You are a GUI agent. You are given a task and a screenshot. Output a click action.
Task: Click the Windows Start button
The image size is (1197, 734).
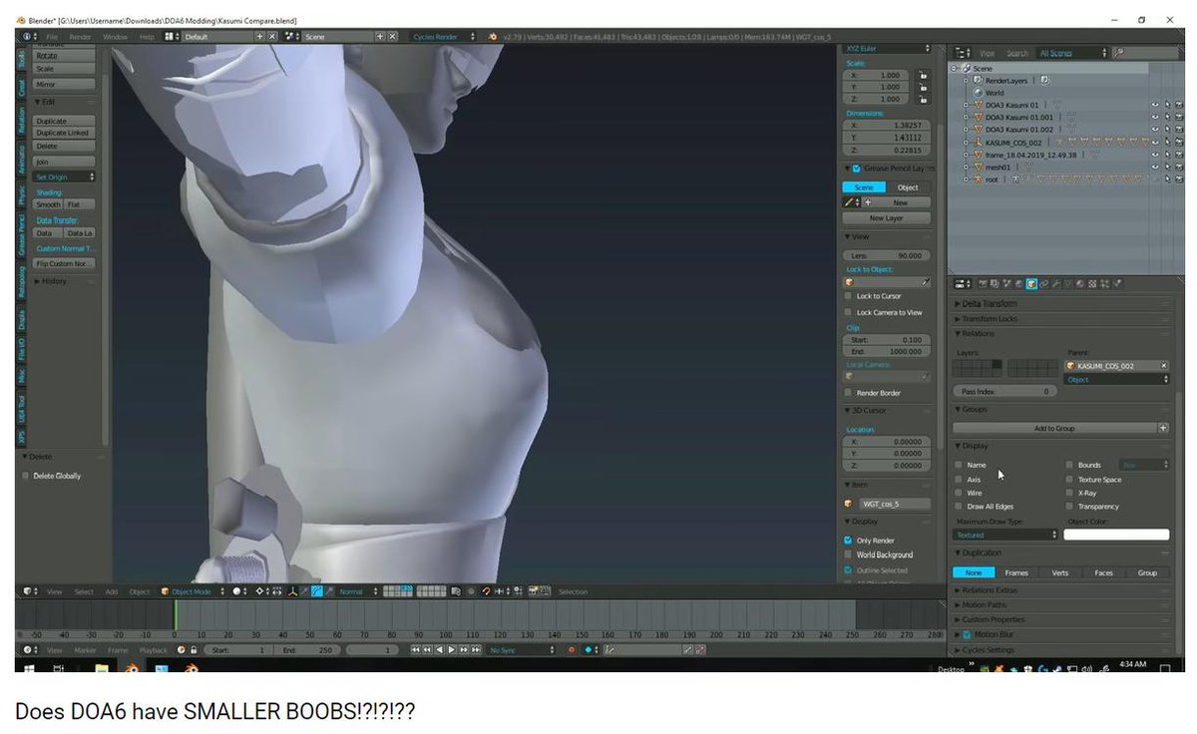[x=28, y=669]
